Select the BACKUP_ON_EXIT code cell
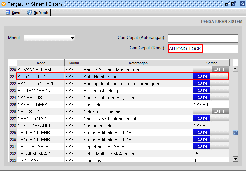Screen dimensions: 246x171 coord(41,84)
